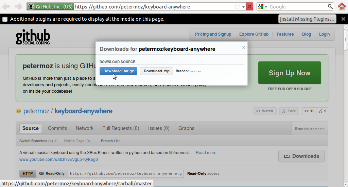This screenshot has width=348, height=187.
Task: Click the repository clone URL field
Action: pos(126,173)
